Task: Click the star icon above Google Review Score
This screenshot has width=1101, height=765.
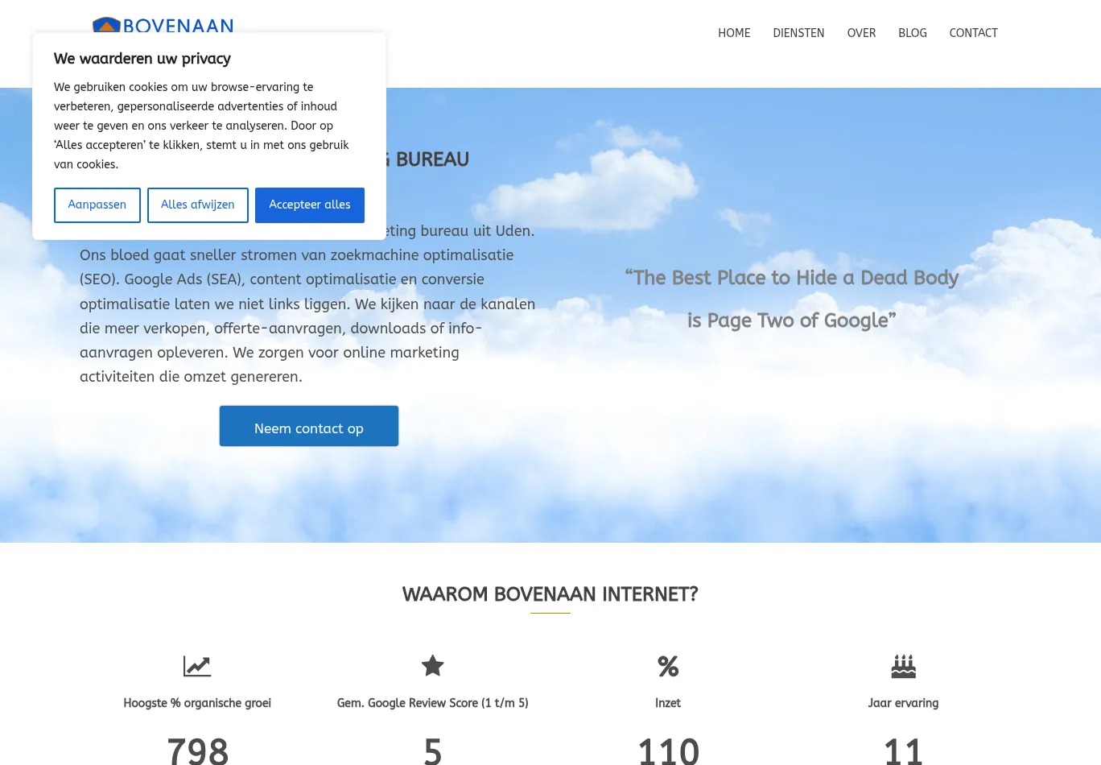Action: pyautogui.click(x=432, y=666)
